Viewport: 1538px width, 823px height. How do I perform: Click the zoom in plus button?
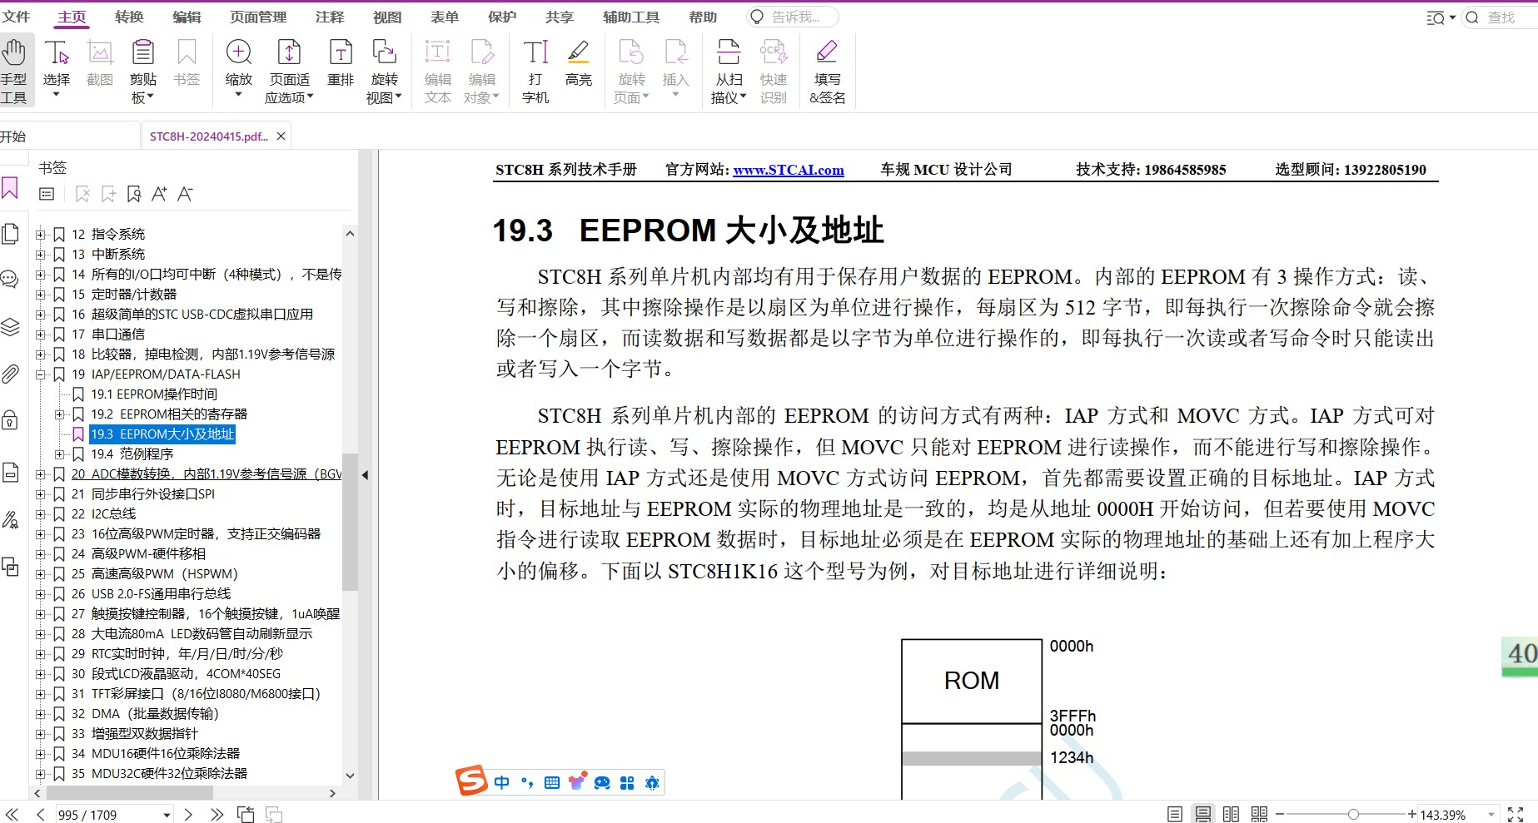pyautogui.click(x=1412, y=815)
